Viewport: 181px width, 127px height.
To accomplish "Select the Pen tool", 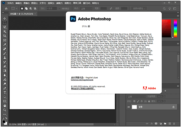I will pyautogui.click(x=5, y=88).
